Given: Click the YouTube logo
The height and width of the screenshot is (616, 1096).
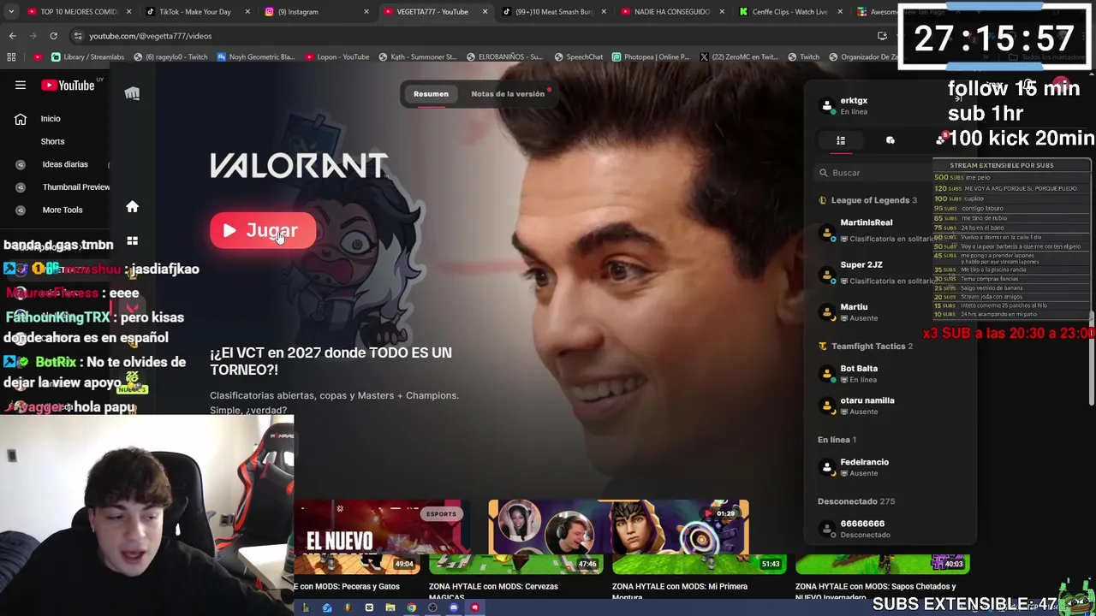Looking at the screenshot, I should [68, 86].
